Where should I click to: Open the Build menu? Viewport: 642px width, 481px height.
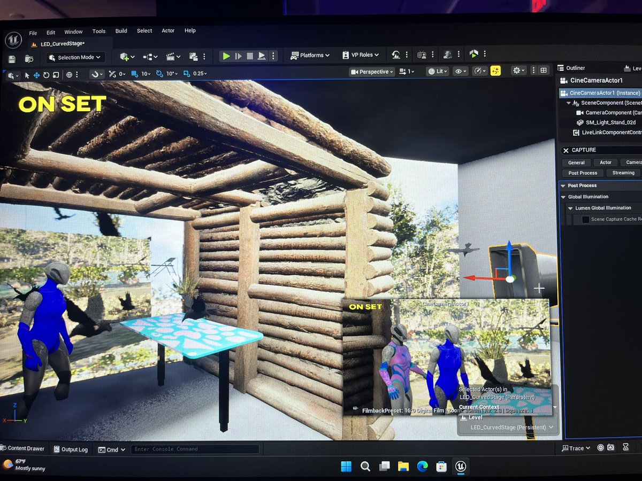pyautogui.click(x=121, y=31)
